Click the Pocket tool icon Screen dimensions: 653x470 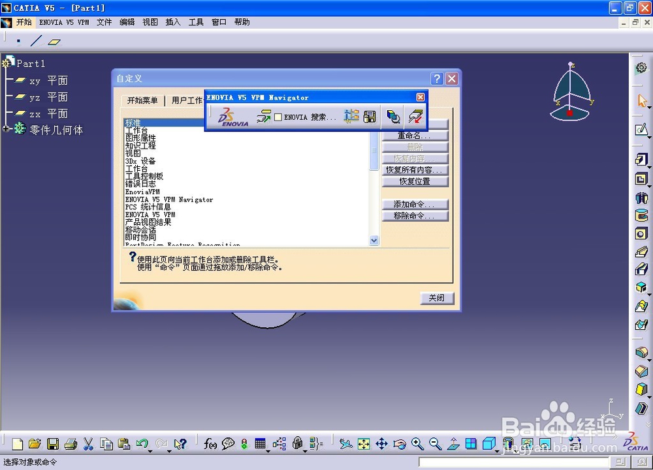point(641,179)
